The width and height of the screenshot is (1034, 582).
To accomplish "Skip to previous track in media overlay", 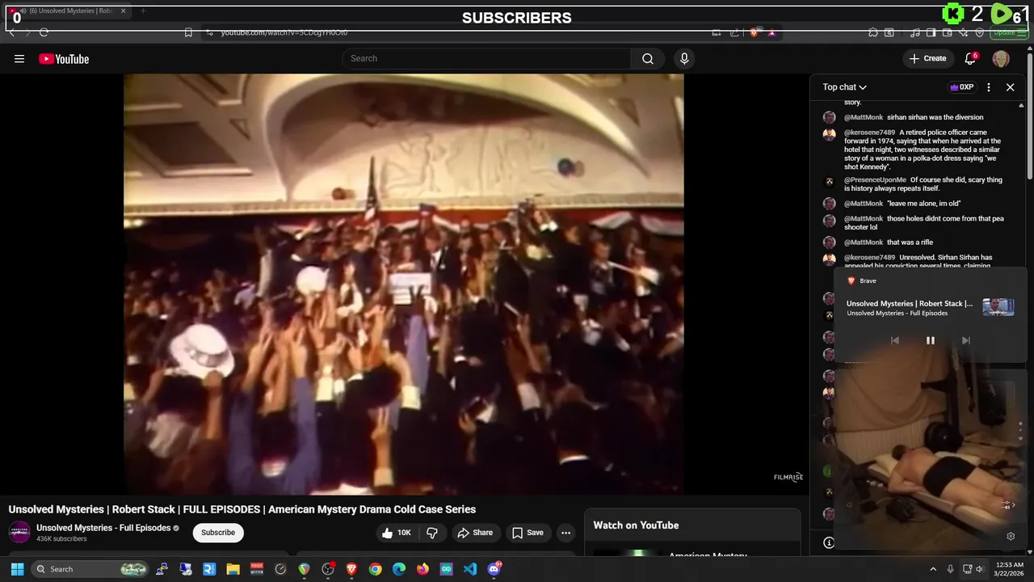I will [894, 340].
